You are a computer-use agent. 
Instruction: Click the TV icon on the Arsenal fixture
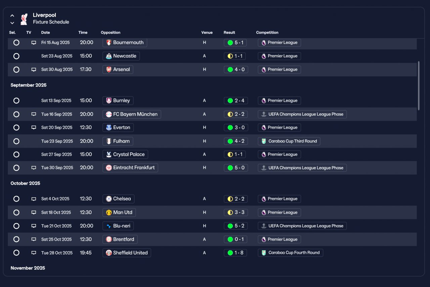pos(34,70)
